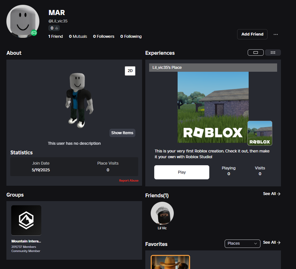The height and width of the screenshot is (269, 296).
Task: Click the Add Friend button
Action: tap(252, 34)
